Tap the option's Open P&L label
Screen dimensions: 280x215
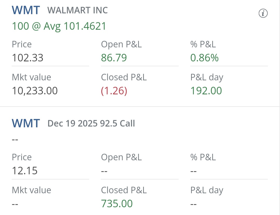[121, 157]
